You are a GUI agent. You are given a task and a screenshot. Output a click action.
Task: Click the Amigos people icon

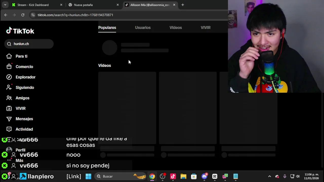tap(9, 98)
